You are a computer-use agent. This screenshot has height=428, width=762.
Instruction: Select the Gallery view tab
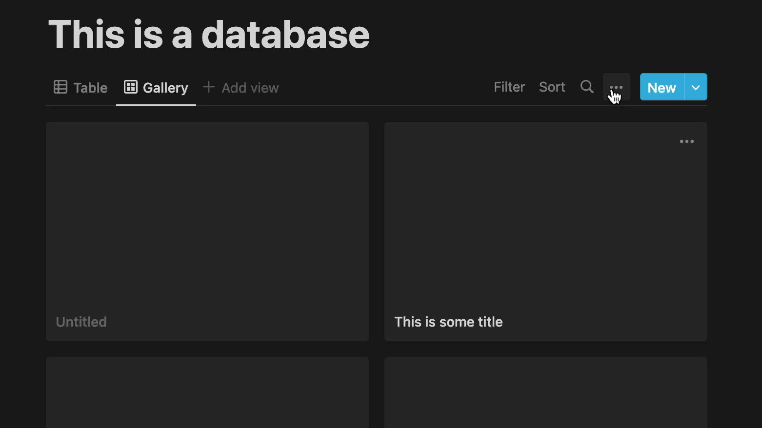click(156, 88)
